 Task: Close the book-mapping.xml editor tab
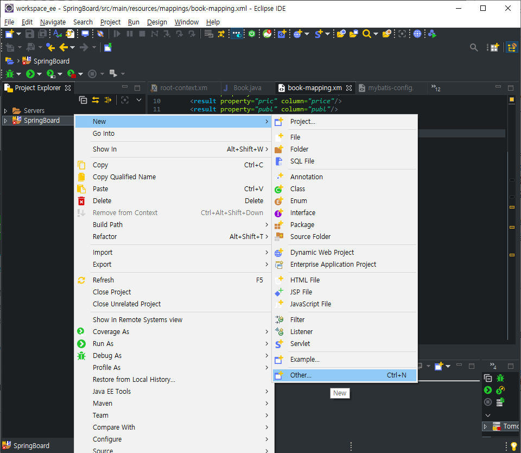tap(349, 88)
